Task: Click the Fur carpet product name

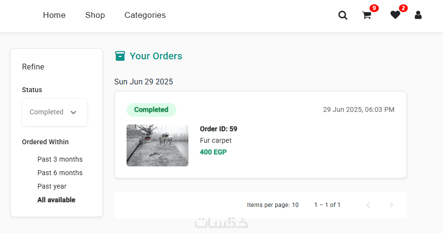Action: click(216, 140)
